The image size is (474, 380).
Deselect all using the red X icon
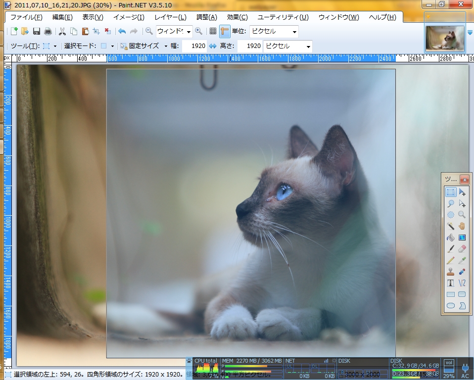coord(108,31)
